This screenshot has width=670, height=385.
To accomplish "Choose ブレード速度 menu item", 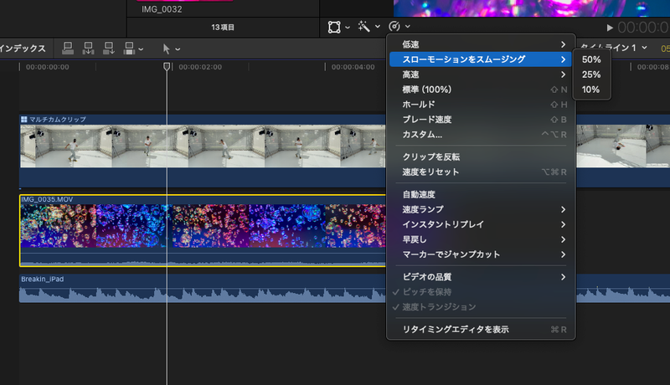I will pyautogui.click(x=481, y=120).
